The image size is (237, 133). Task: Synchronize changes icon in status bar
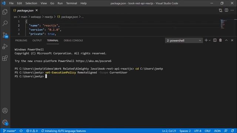coord(21,131)
